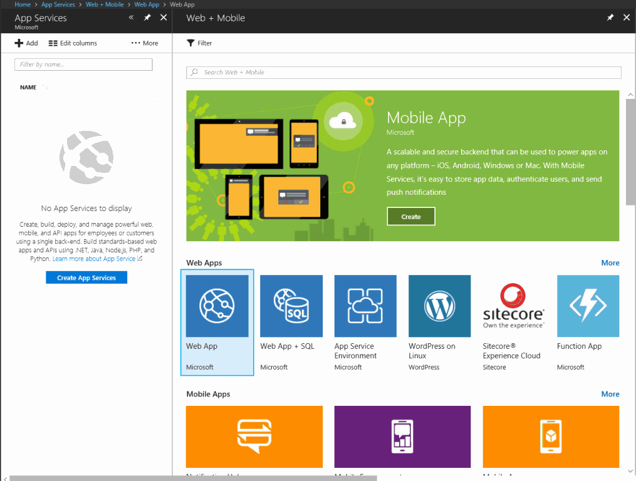The image size is (636, 481).
Task: Close the App Services blade
Action: (x=164, y=18)
